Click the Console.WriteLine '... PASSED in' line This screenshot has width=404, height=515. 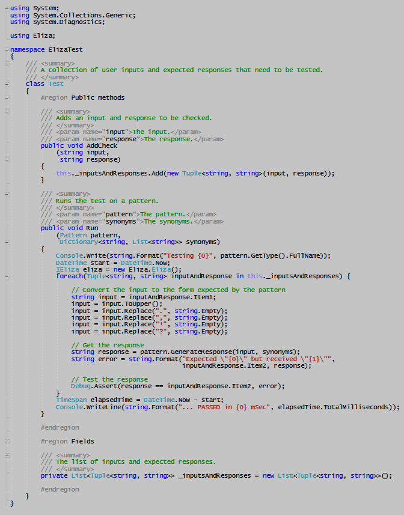pyautogui.click(x=228, y=407)
